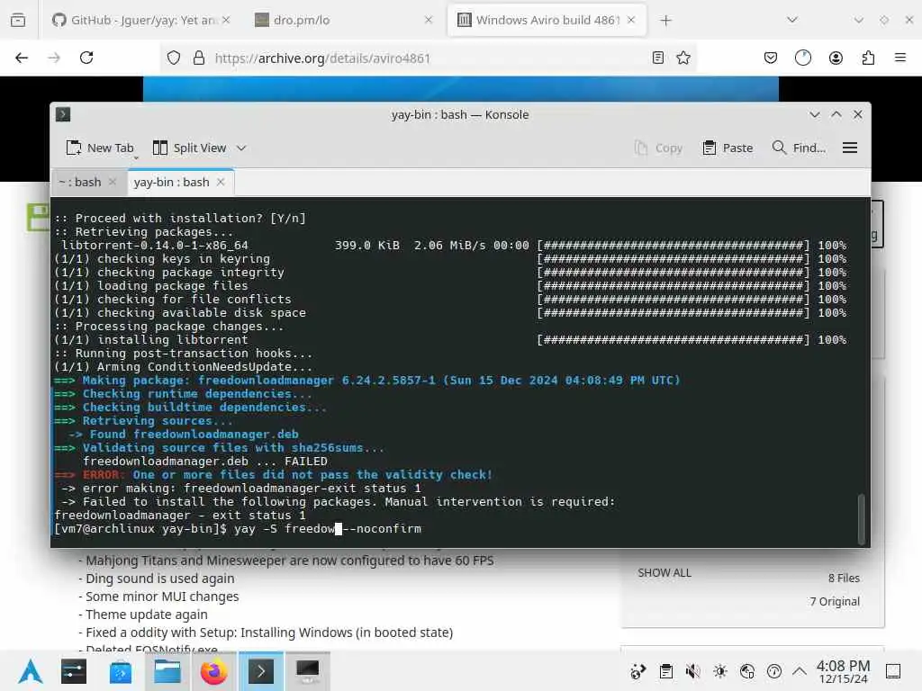
Task: Open network connections tray icon
Action: pyautogui.click(x=747, y=671)
